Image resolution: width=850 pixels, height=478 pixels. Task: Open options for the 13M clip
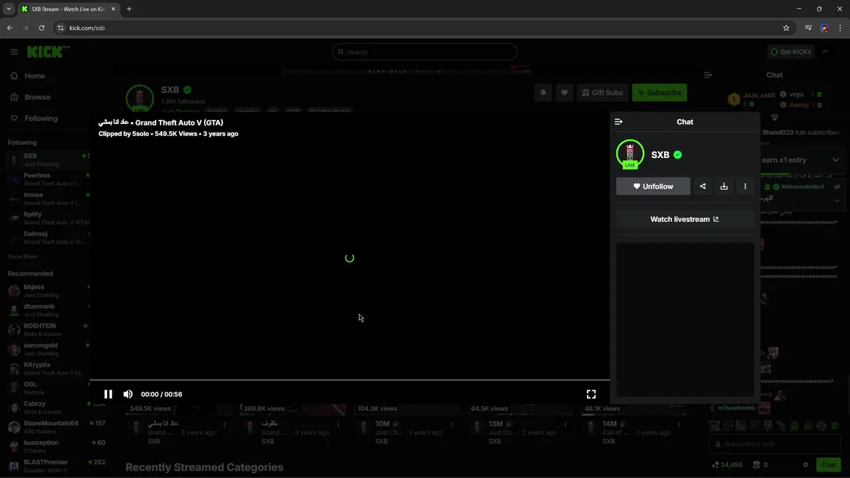565,424
